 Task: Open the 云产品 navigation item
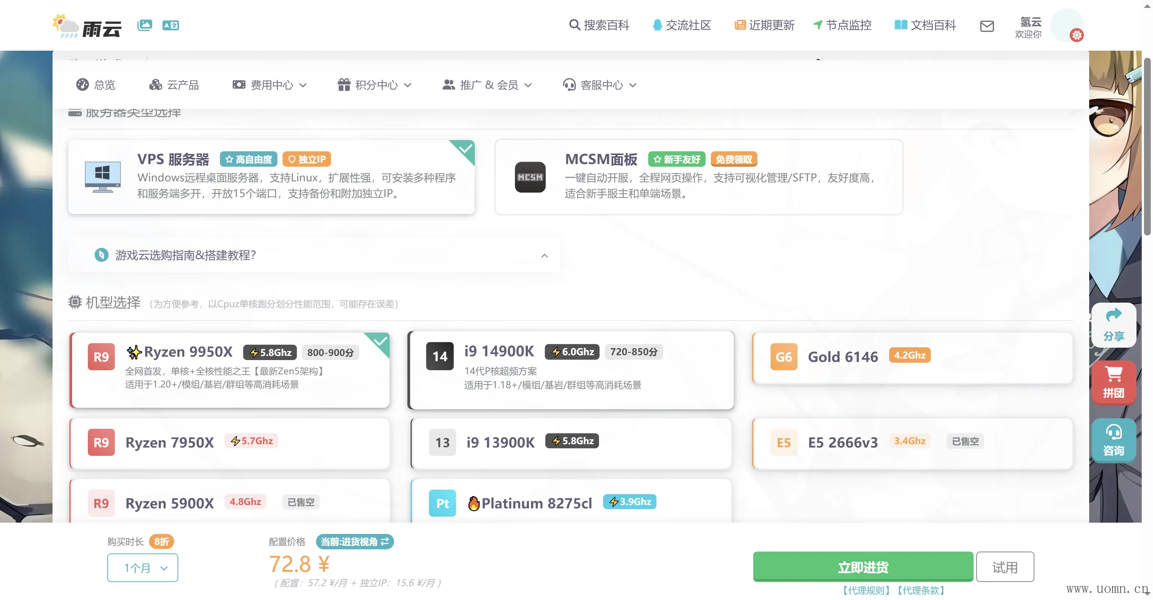click(x=174, y=85)
